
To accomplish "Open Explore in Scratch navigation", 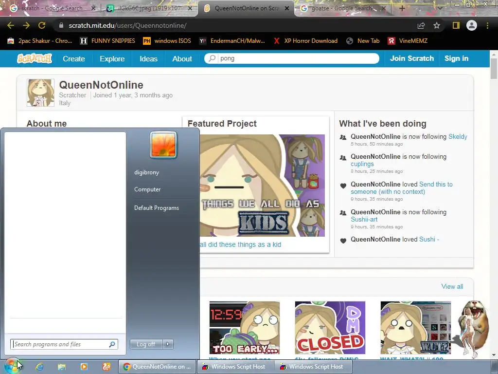I will [x=112, y=58].
